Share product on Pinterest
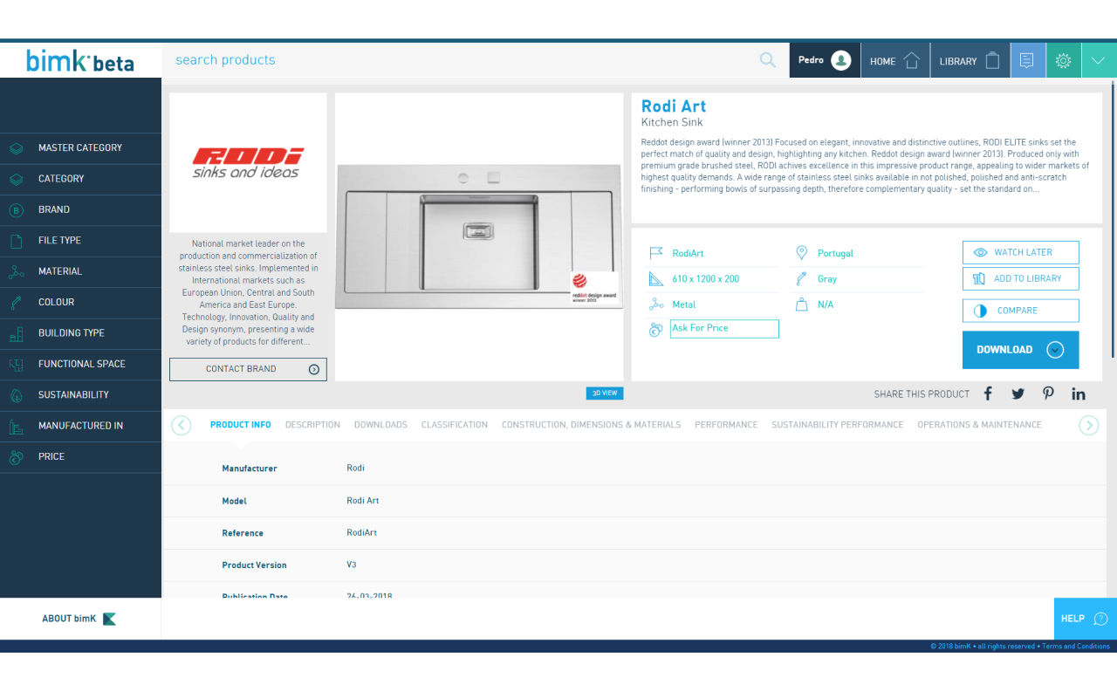This screenshot has height=698, width=1117. 1048,393
